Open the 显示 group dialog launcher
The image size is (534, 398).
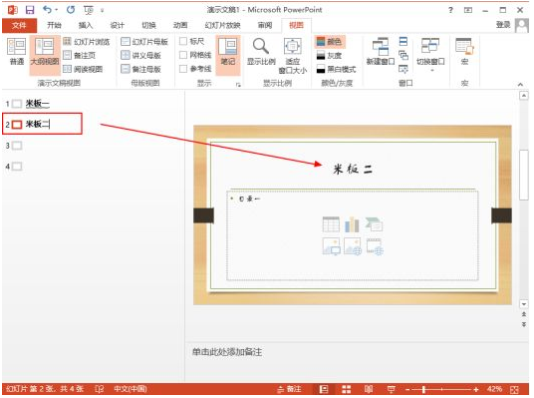click(x=238, y=84)
